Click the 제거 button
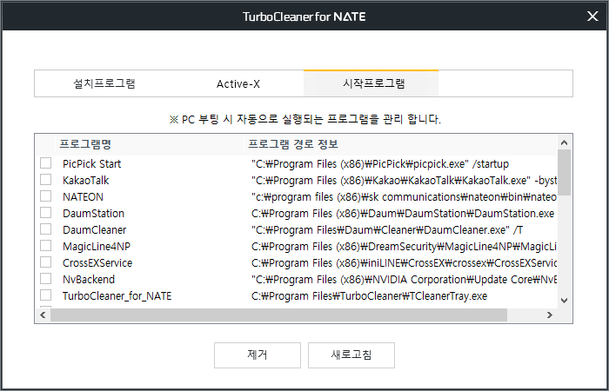The width and height of the screenshot is (609, 391). (x=258, y=355)
